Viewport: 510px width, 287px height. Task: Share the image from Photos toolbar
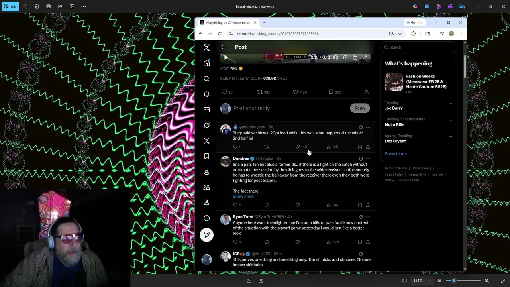tap(60, 6)
